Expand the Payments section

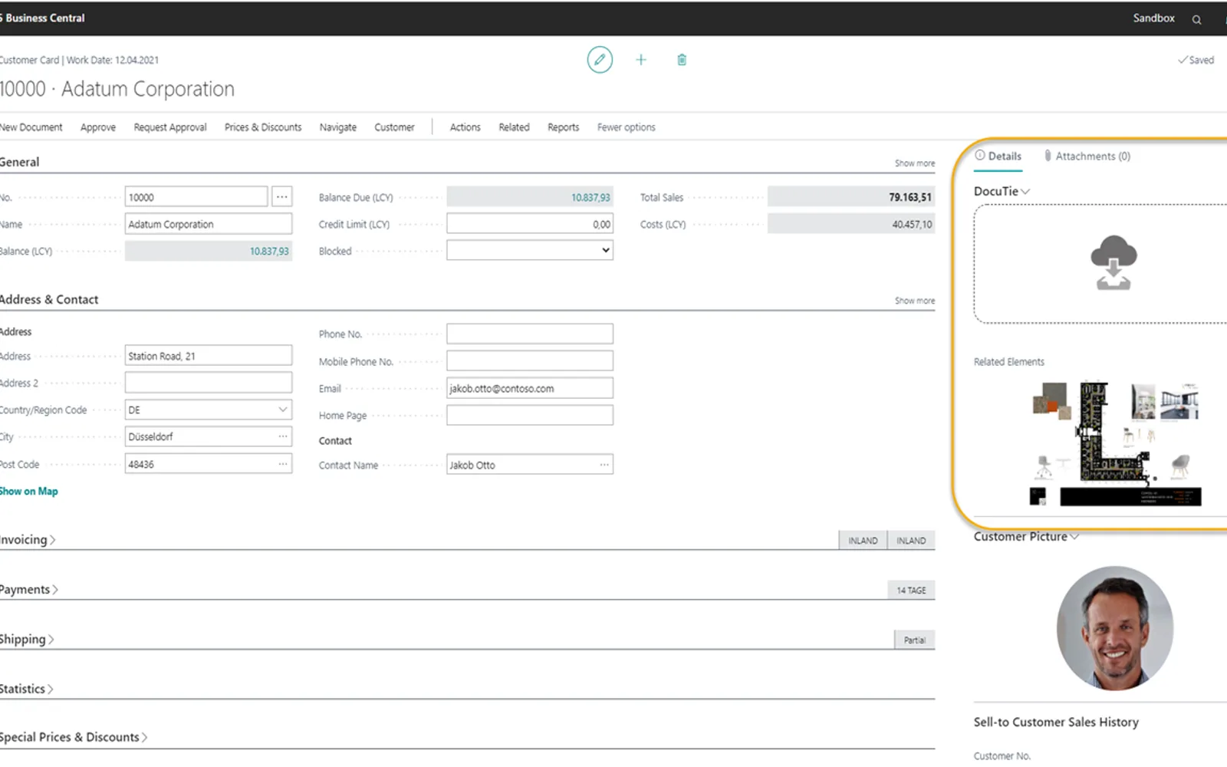pyautogui.click(x=29, y=590)
